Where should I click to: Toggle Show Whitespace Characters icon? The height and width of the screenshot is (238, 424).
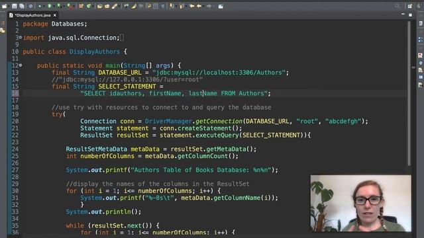coord(163,6)
